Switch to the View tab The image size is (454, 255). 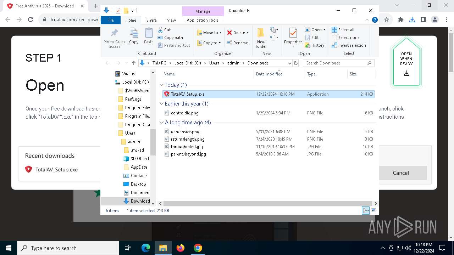tap(171, 20)
